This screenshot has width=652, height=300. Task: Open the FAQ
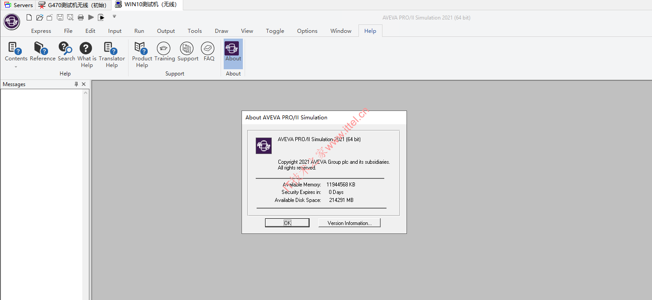209,51
